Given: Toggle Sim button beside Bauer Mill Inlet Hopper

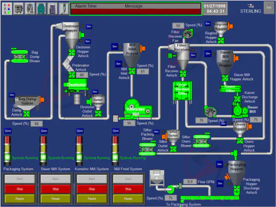Looking at the screenshot, I should coord(208,53).
